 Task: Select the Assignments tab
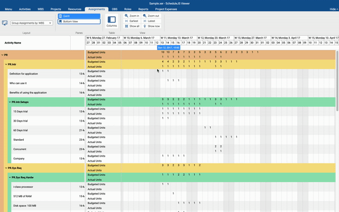click(x=97, y=9)
